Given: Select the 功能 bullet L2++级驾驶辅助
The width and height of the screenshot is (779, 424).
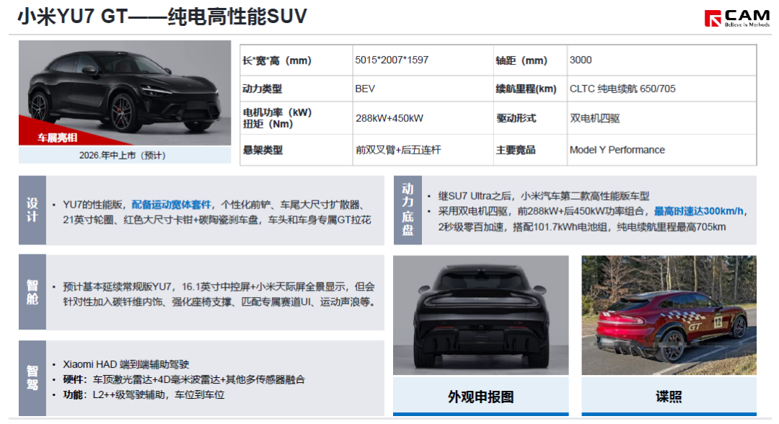Looking at the screenshot, I should (x=144, y=394).
